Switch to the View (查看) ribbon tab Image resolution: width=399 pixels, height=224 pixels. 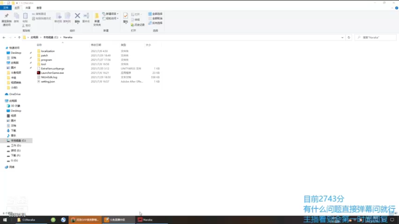click(x=39, y=8)
